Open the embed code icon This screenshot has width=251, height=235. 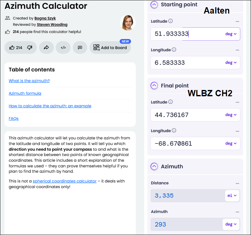point(63,48)
